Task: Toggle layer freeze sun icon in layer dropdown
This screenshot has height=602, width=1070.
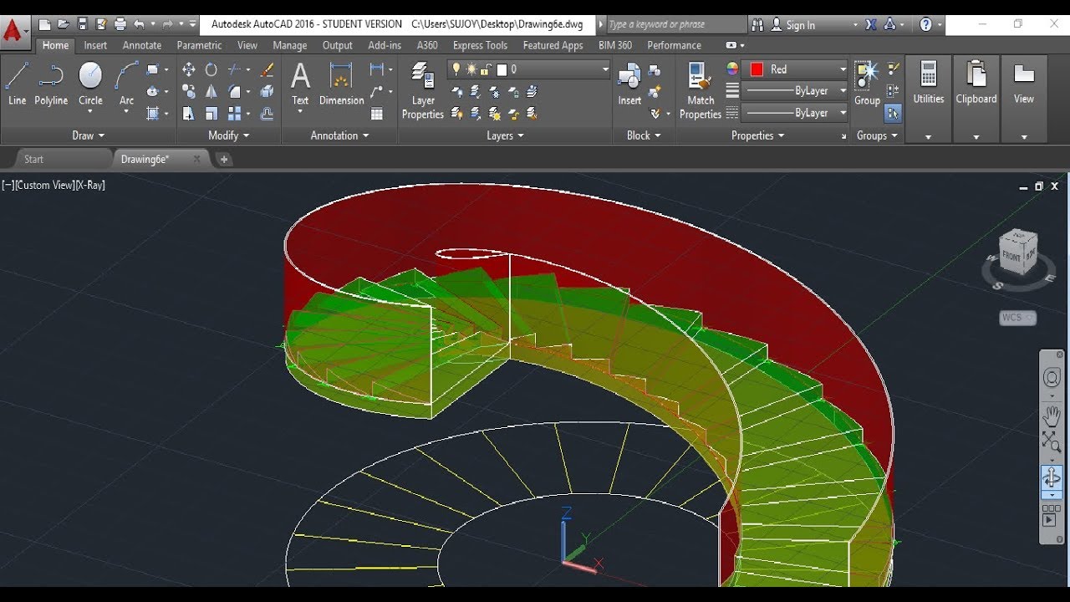Action: pos(471,69)
